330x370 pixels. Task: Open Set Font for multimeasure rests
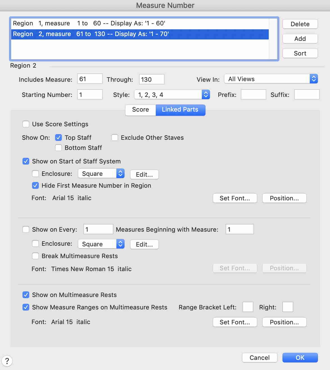[x=235, y=322]
